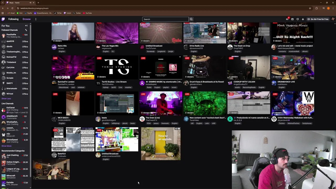Viewport: 336px width, 189px height.
Task: Open COOKUP WITH 1JULIAN stream title
Action: pyautogui.click(x=244, y=82)
